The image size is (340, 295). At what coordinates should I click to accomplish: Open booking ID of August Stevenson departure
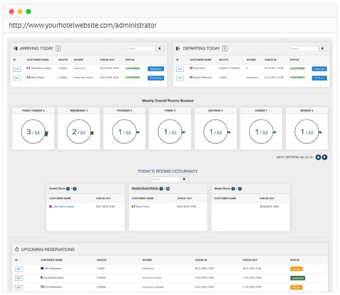[180, 78]
